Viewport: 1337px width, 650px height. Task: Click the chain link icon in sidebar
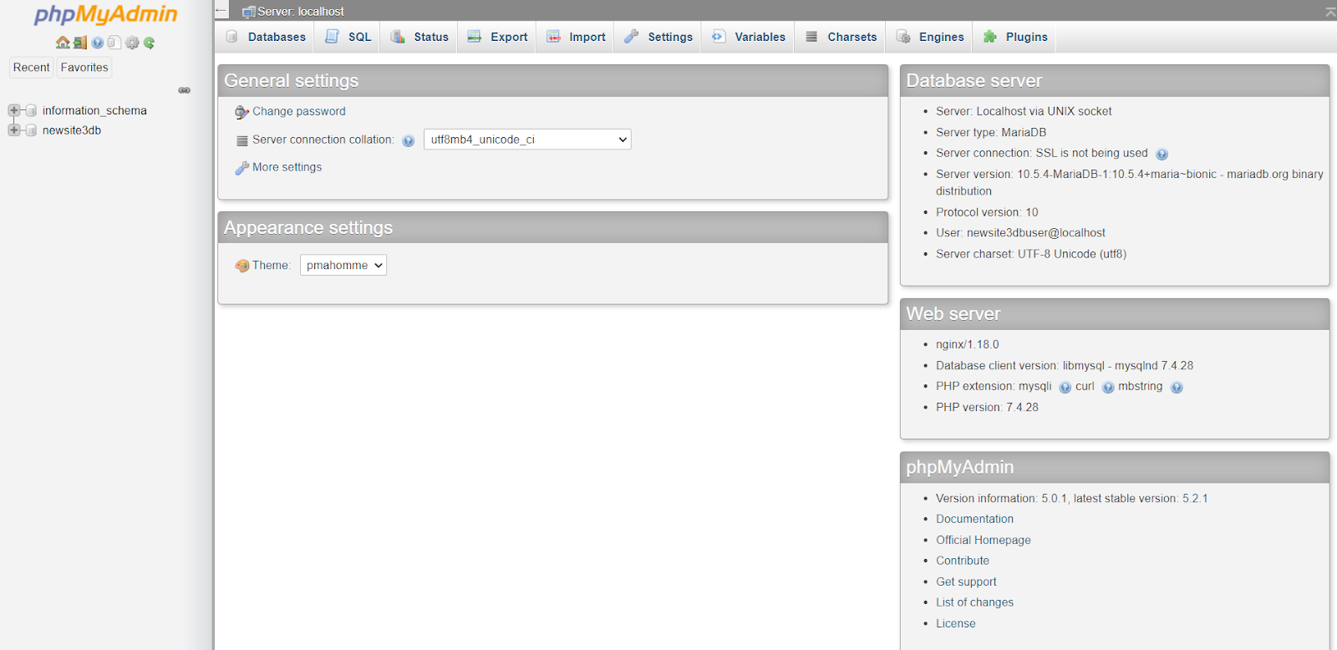185,90
